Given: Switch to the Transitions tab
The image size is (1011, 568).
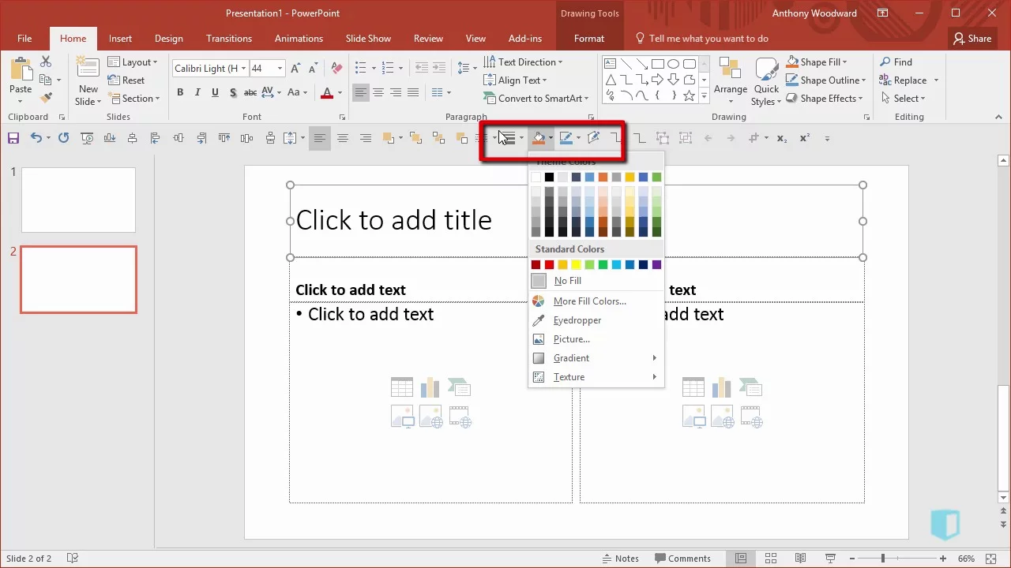Looking at the screenshot, I should [x=229, y=39].
